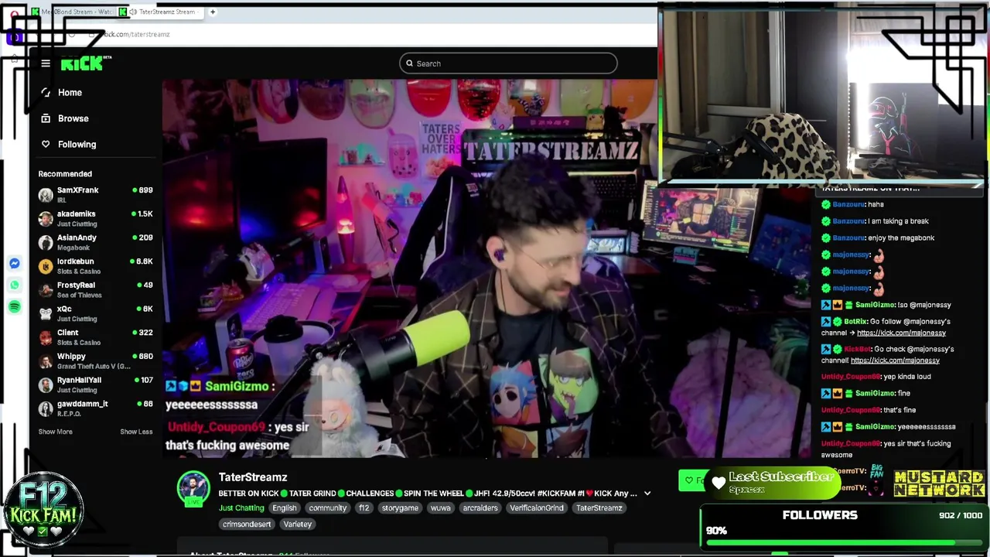The height and width of the screenshot is (557, 990).
Task: Expand the stream title chevron
Action: 647,494
